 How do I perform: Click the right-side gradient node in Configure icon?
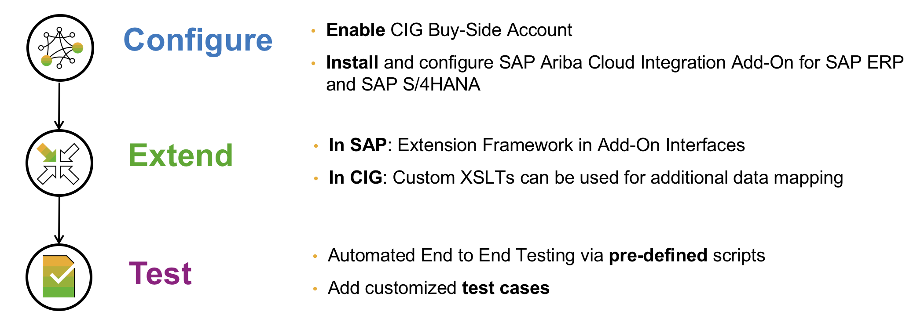pos(78,47)
